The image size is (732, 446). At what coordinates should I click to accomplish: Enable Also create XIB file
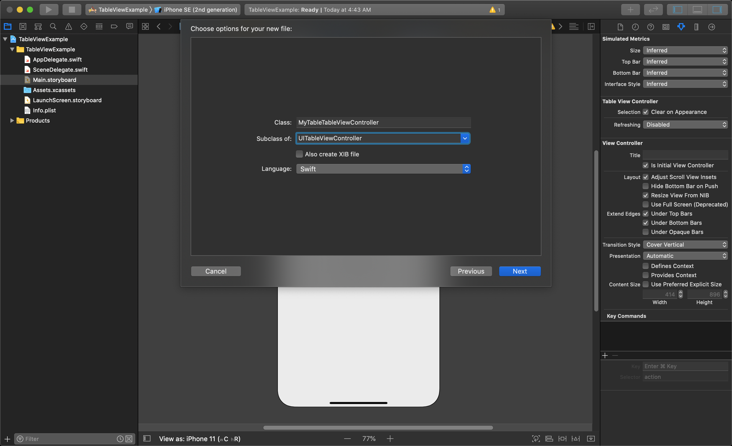[x=299, y=154]
